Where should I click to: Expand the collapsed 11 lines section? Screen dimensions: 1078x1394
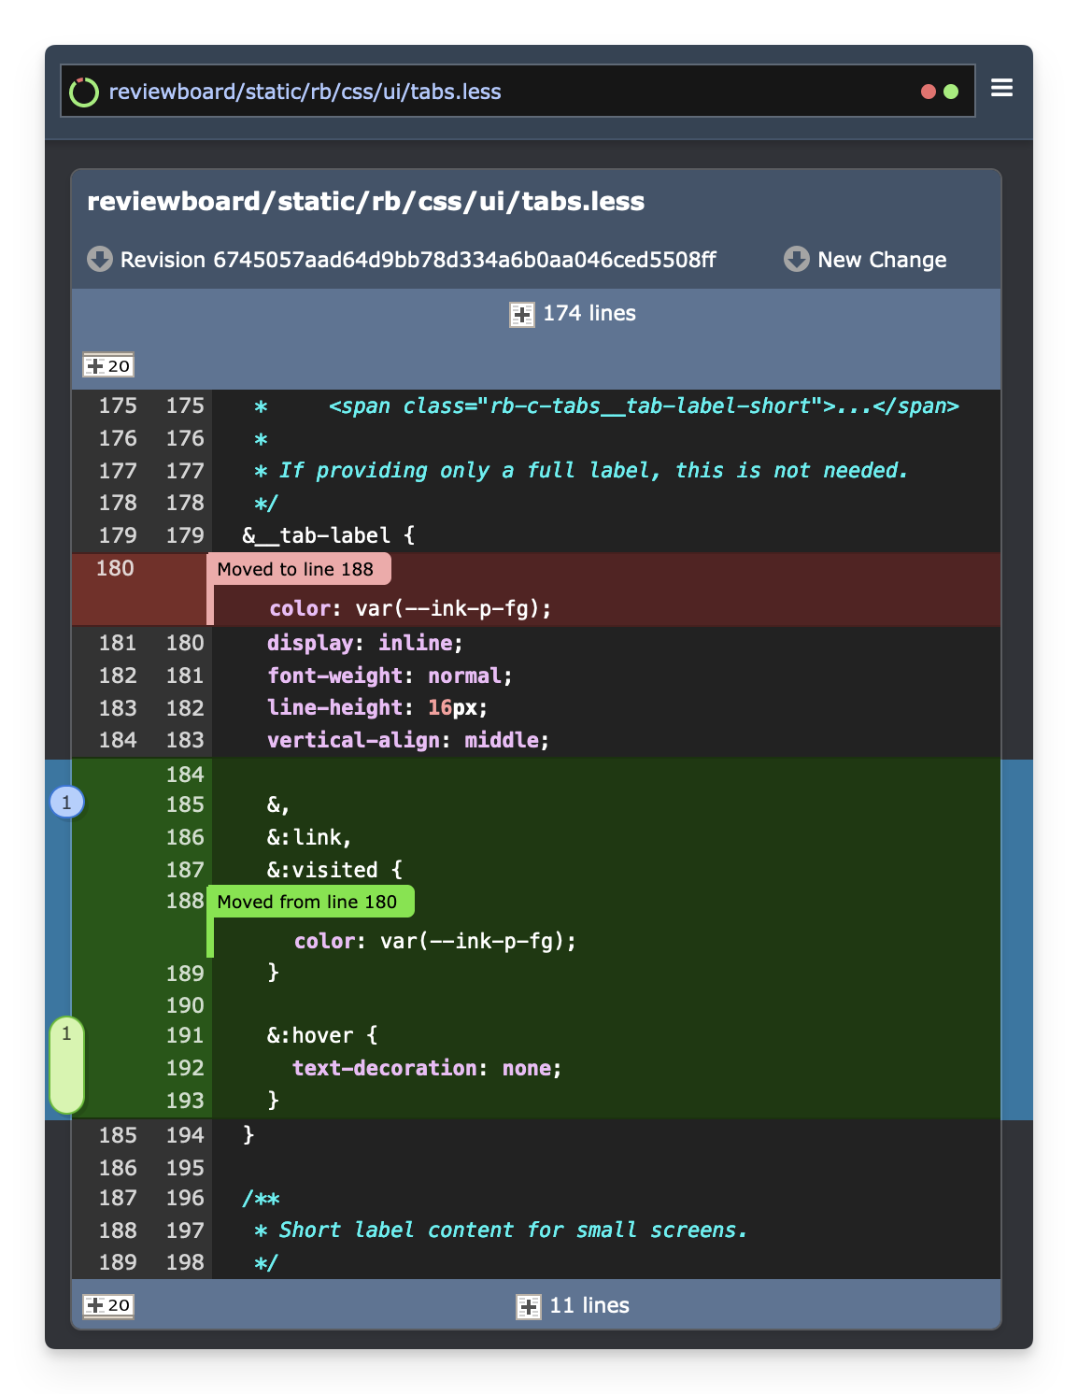(573, 1306)
